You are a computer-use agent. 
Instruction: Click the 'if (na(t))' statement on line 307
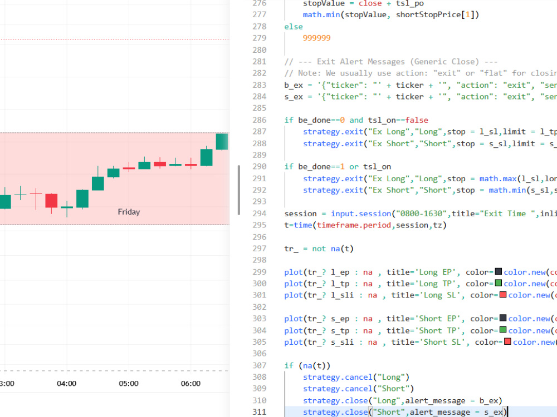(307, 365)
